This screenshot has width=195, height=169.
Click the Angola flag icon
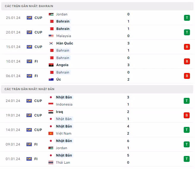click(x=51, y=65)
